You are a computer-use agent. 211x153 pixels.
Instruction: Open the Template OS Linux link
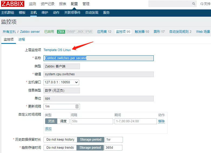tap(57, 50)
